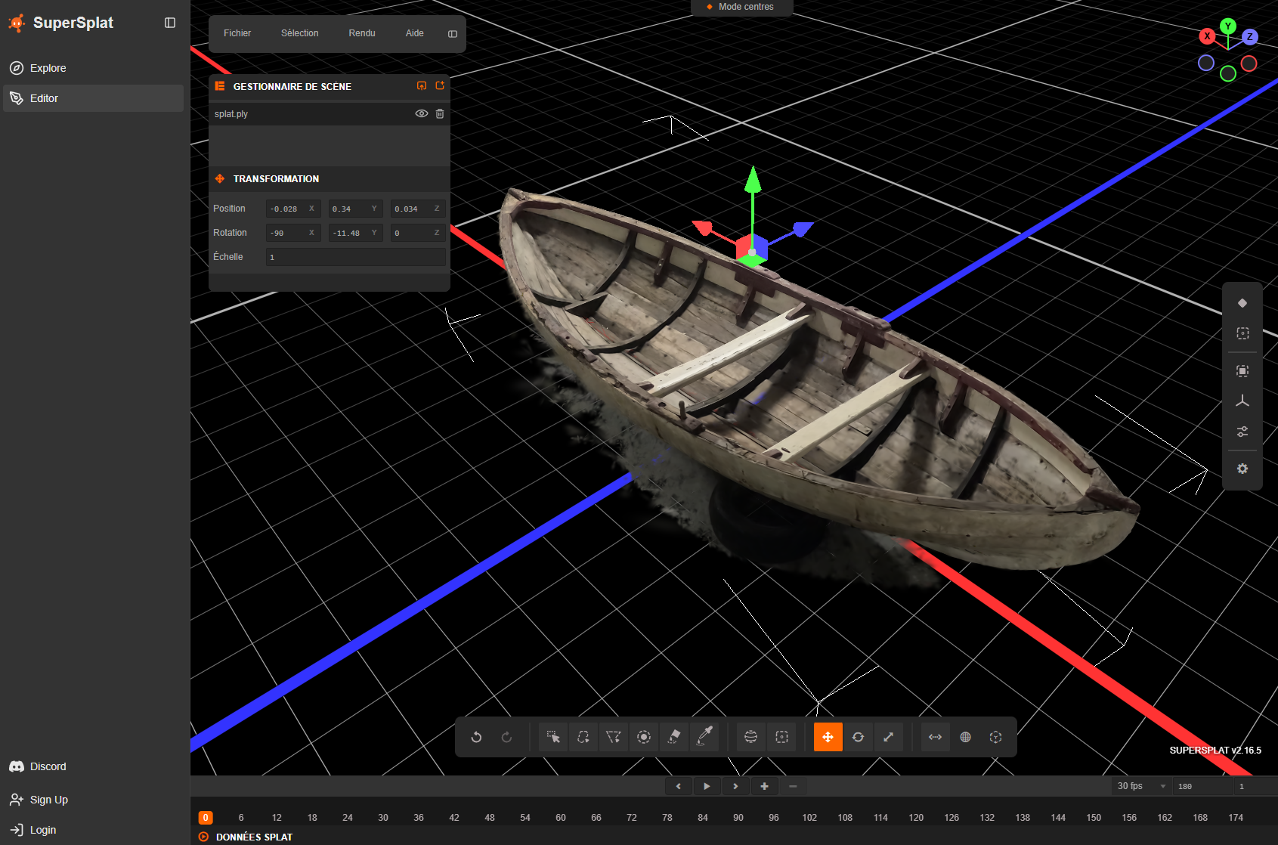Toggle the world grid globe icon
Viewport: 1278px width, 845px height.
coord(965,737)
